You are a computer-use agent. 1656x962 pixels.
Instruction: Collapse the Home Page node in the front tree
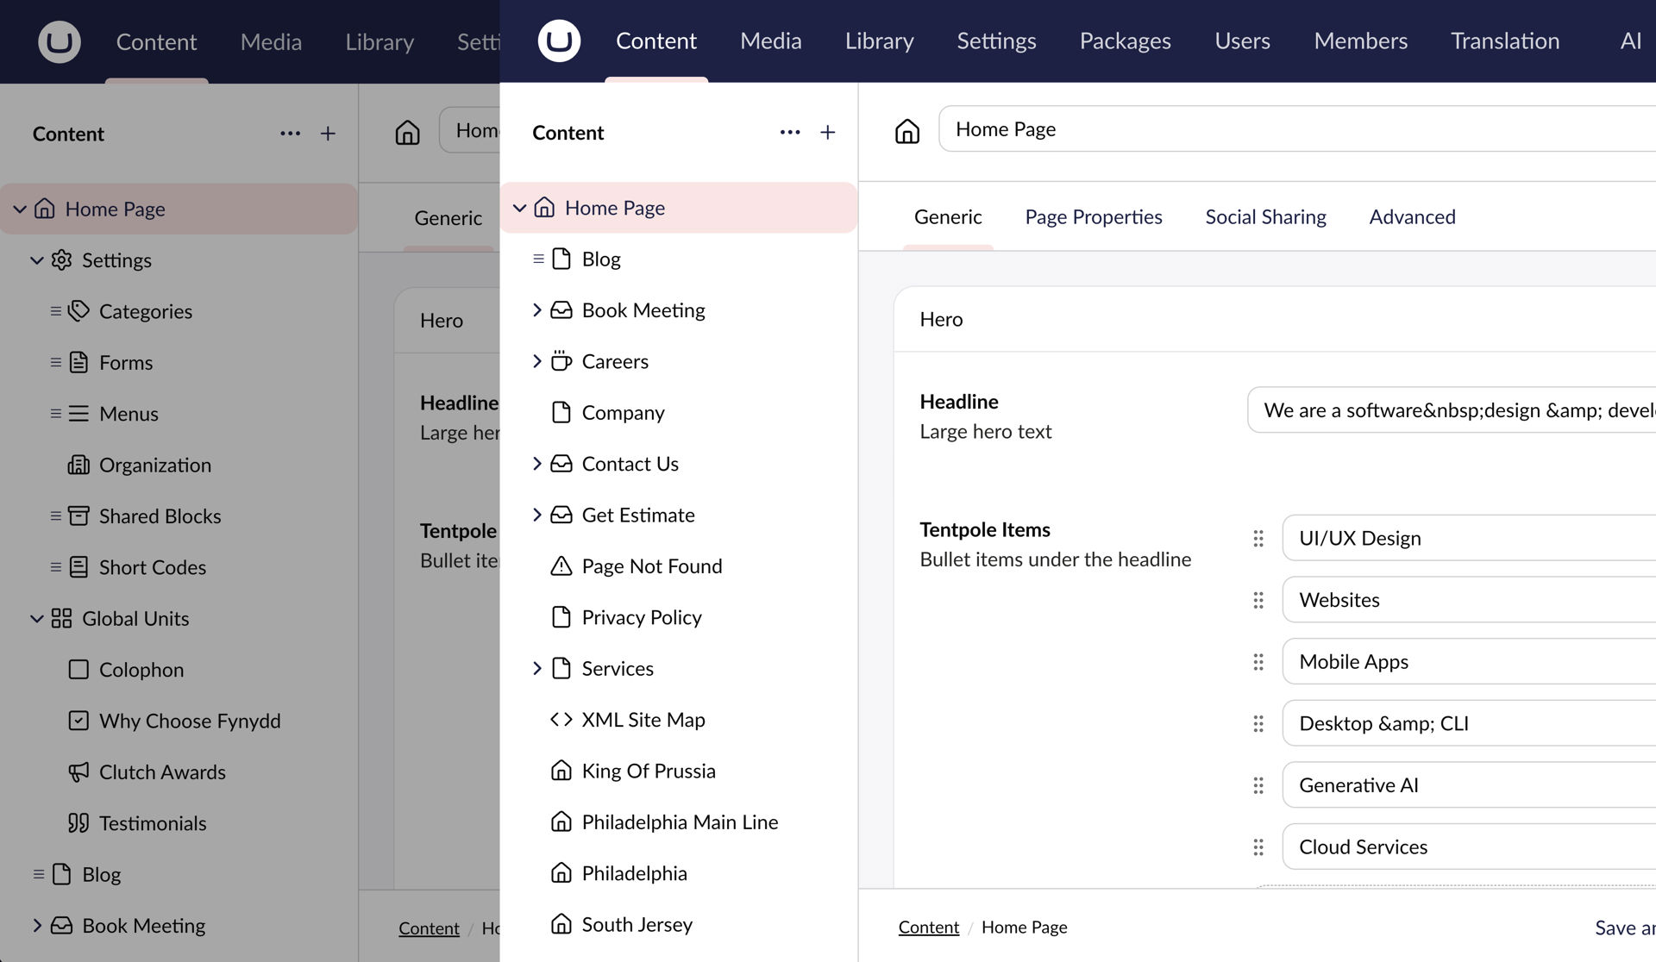pyautogui.click(x=519, y=208)
